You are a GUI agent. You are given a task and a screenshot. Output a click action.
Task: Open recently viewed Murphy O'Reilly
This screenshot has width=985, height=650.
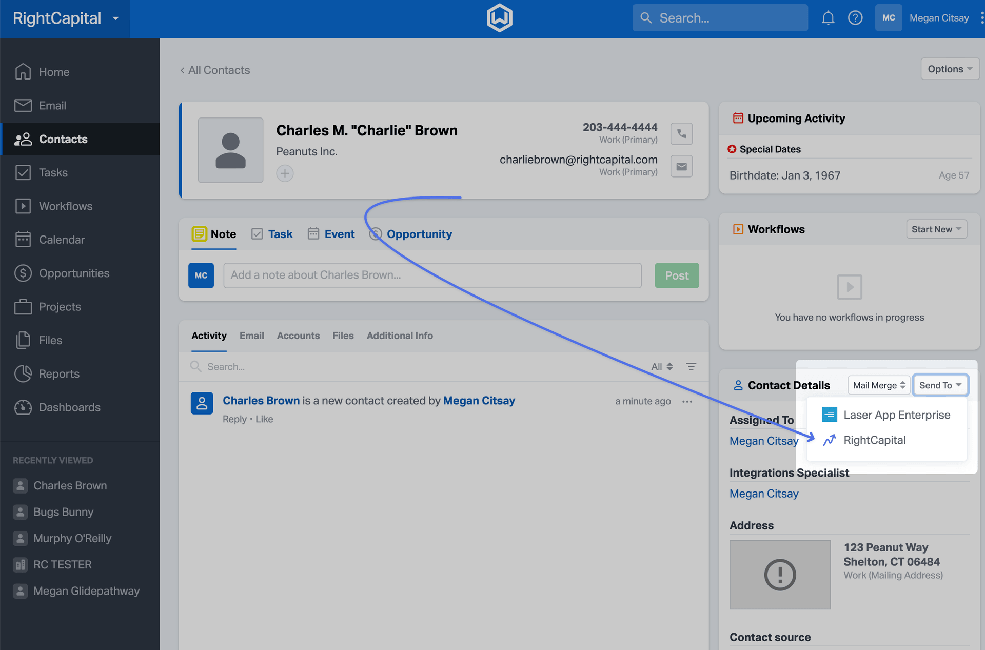click(63, 538)
